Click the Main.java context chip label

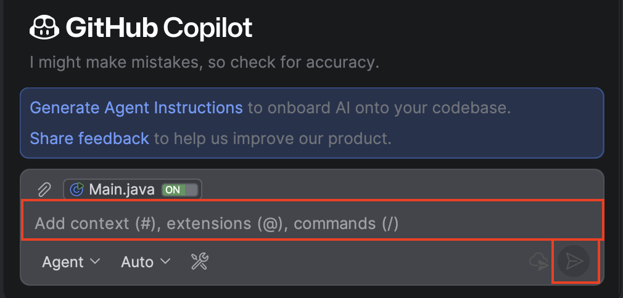click(x=121, y=190)
